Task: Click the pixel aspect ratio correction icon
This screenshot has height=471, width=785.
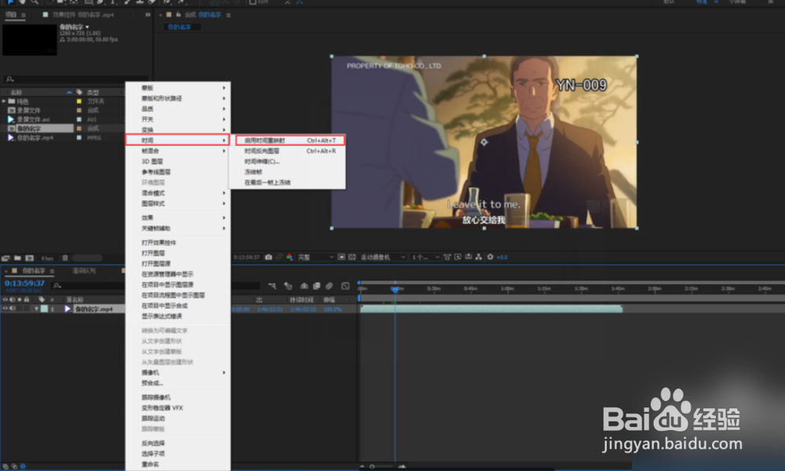Action: pos(447,257)
